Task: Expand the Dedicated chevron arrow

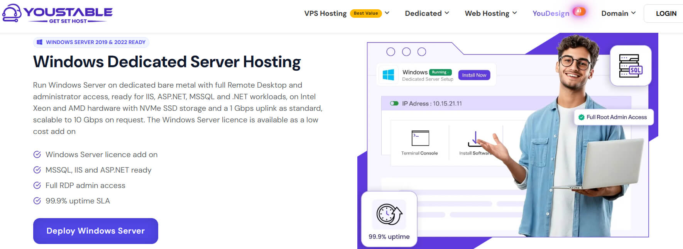Action: click(447, 13)
